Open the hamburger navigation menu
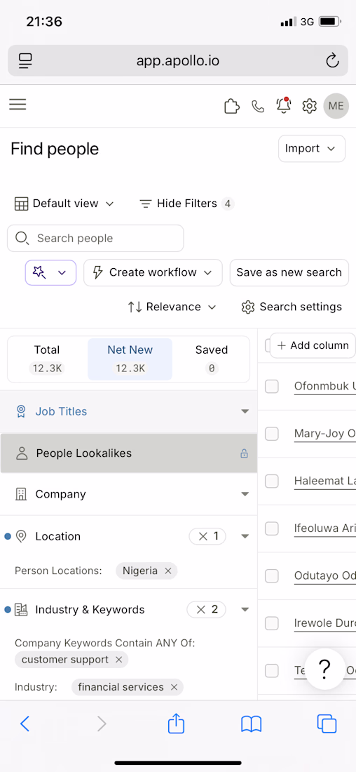This screenshot has width=356, height=772. click(x=18, y=105)
